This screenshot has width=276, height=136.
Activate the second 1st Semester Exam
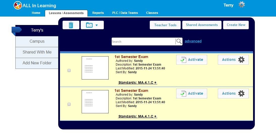click(192, 94)
